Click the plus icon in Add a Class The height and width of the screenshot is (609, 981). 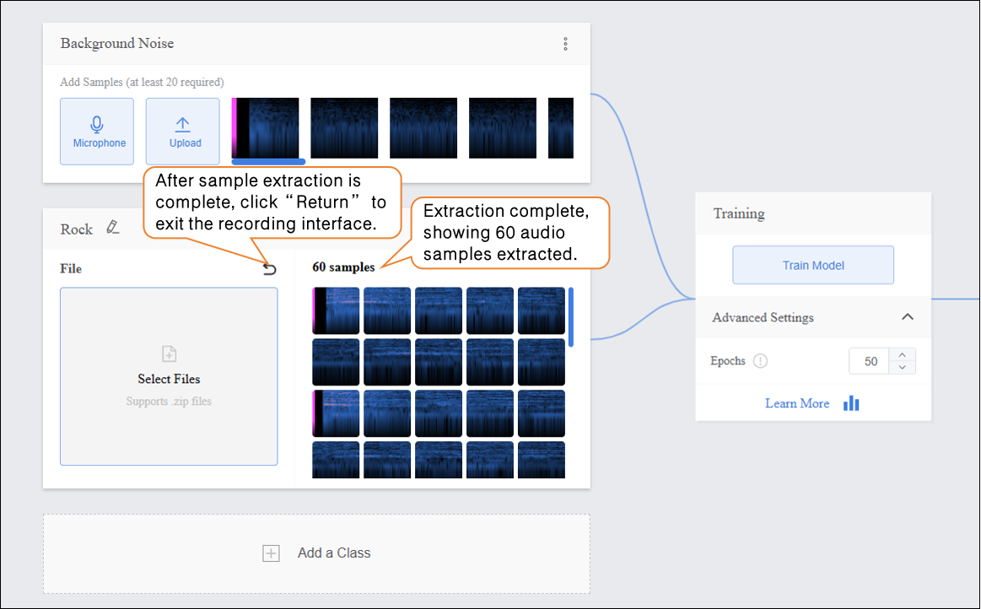coord(271,553)
